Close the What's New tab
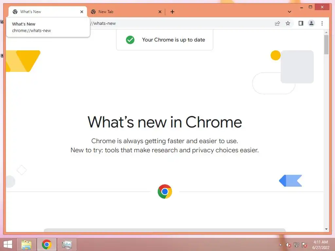 81,12
